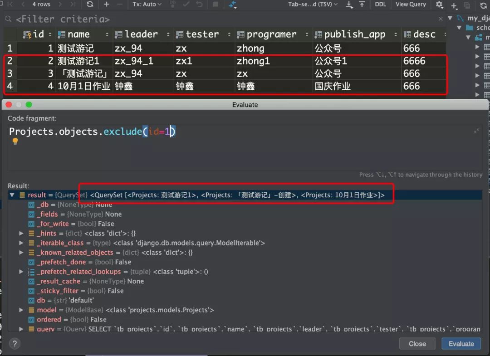Click the 10月1日作业 name cell
This screenshot has height=356, width=490.
[x=84, y=86]
